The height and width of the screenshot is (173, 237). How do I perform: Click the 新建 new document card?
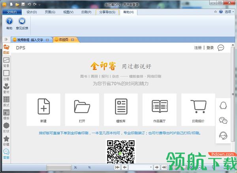click(43, 110)
